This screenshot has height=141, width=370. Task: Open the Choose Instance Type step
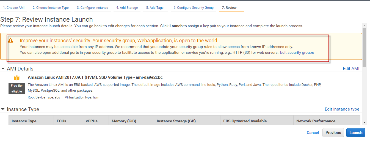coord(51,8)
